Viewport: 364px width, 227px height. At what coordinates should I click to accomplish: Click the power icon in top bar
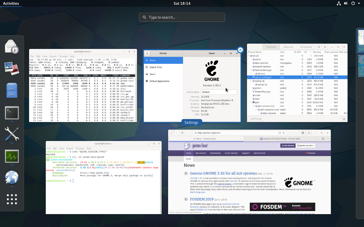353,3
